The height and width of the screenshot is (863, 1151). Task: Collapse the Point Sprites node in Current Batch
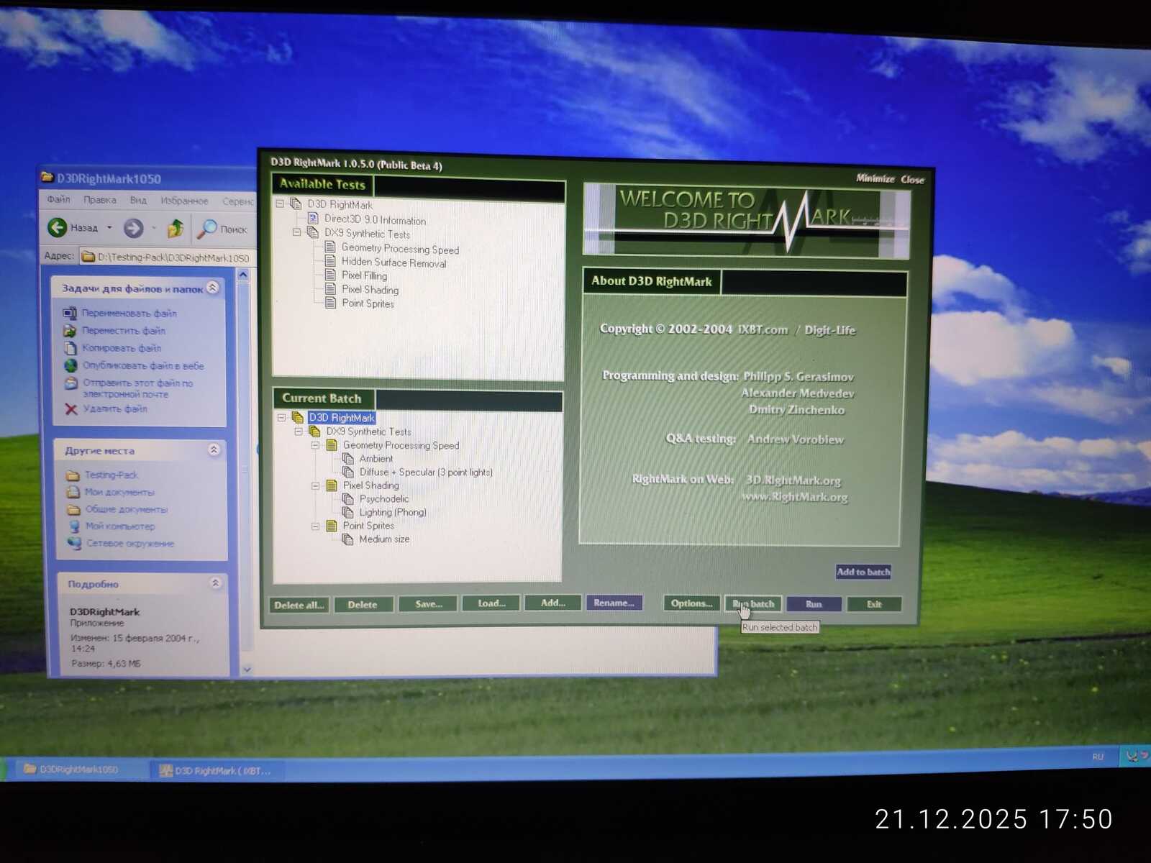click(x=315, y=526)
